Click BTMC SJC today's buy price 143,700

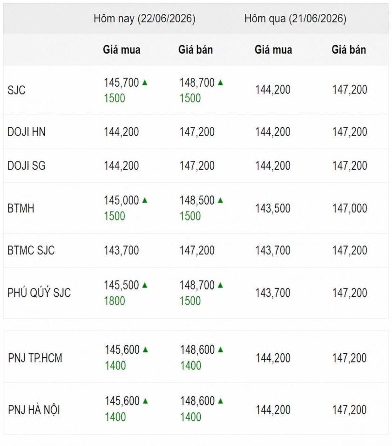pos(122,251)
